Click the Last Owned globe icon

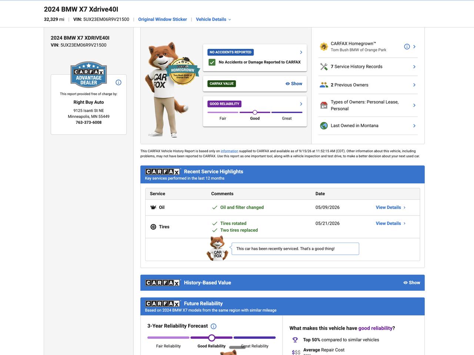click(x=324, y=126)
